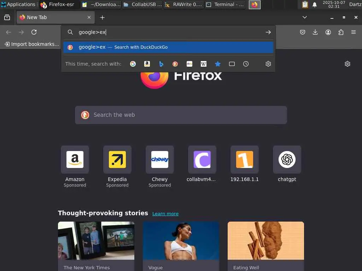The height and width of the screenshot is (271, 362).
Task: Search bookmarks using the star icon
Action: [218, 64]
